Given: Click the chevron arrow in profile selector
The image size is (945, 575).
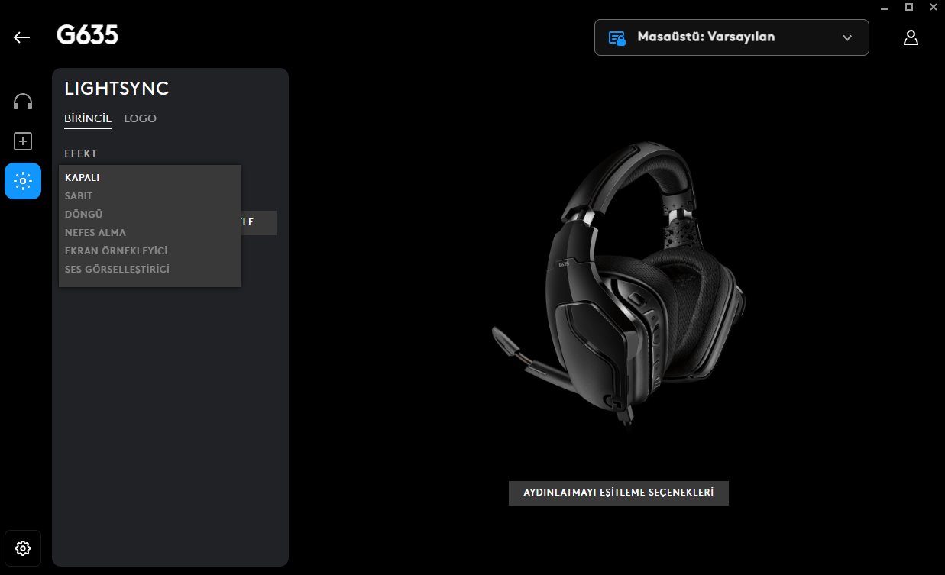Looking at the screenshot, I should coord(846,37).
